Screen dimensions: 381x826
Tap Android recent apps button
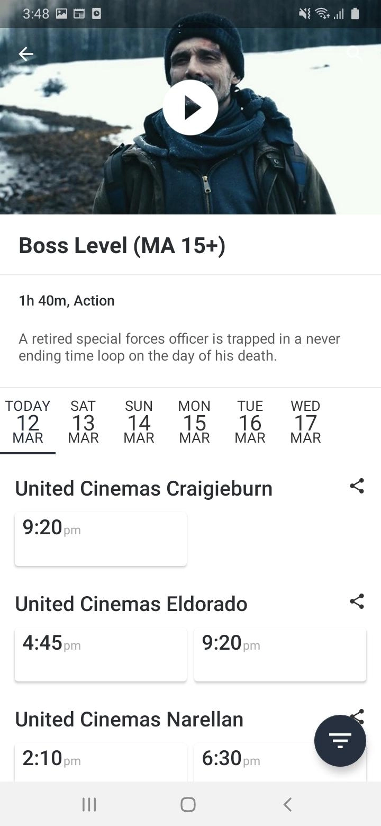(89, 805)
